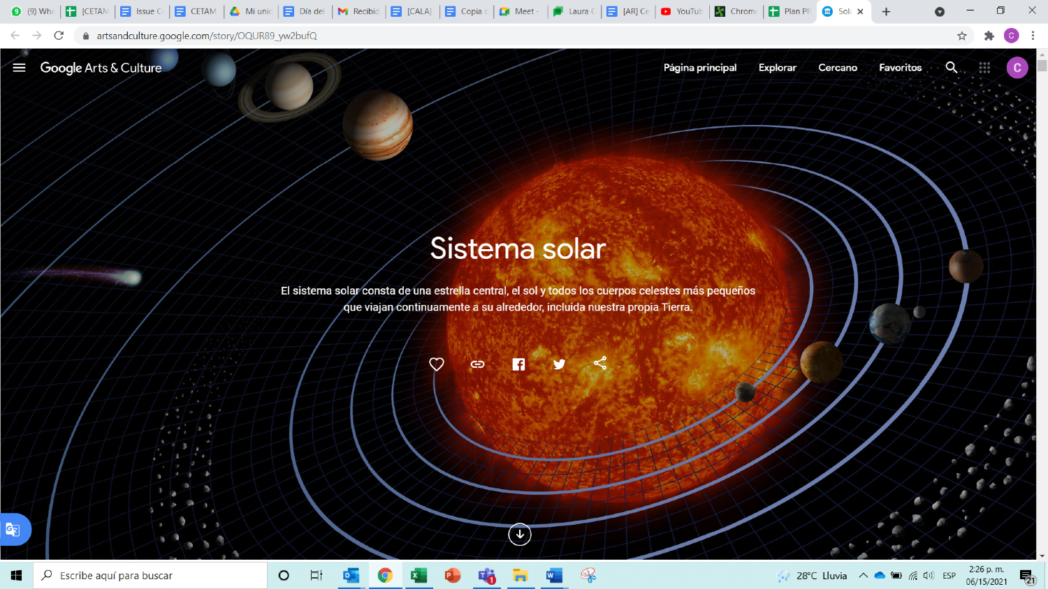
Task: Open the Snip tool on the taskbar
Action: (588, 575)
